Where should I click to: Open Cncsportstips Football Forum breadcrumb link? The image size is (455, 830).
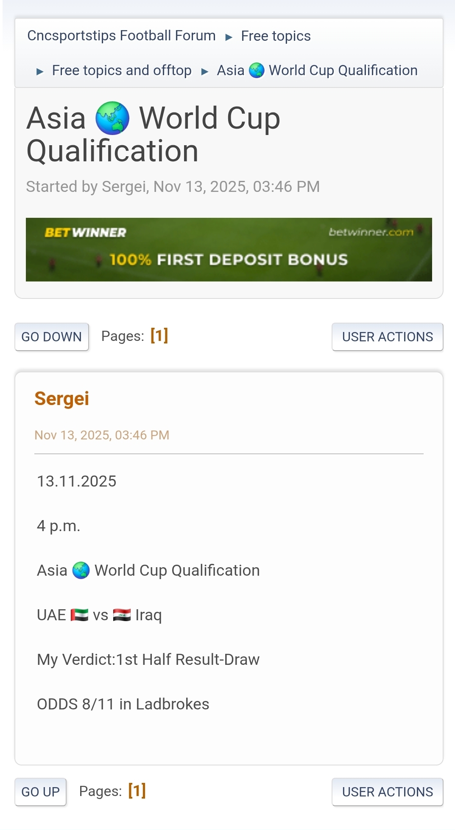pos(121,36)
